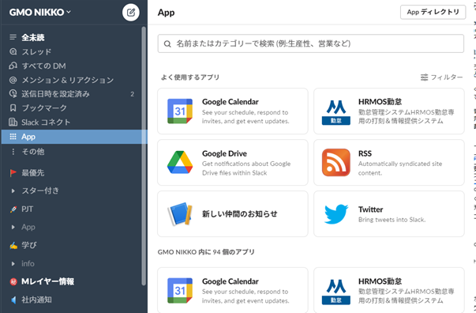Click the すべての DM icon
This screenshot has height=313, width=476.
(x=13, y=66)
